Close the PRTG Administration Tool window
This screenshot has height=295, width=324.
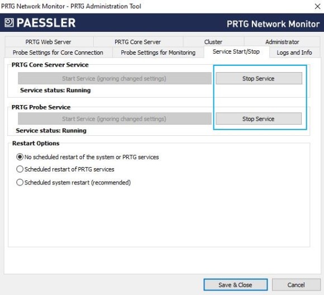click(x=318, y=6)
